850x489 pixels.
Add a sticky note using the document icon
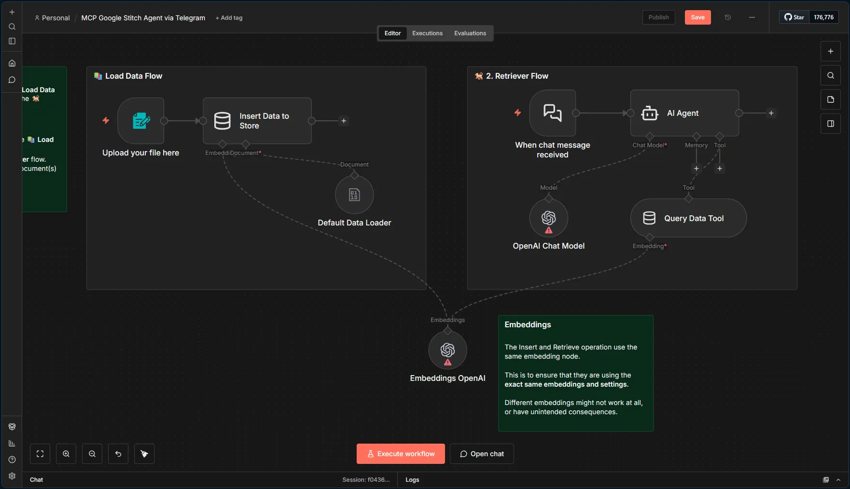(830, 99)
